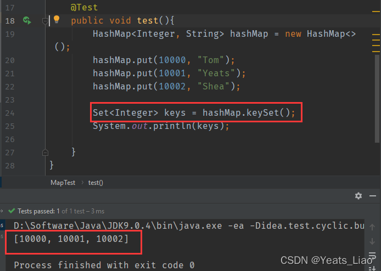The image size is (381, 271).
Task: Click println in line 25
Action: (x=172, y=126)
